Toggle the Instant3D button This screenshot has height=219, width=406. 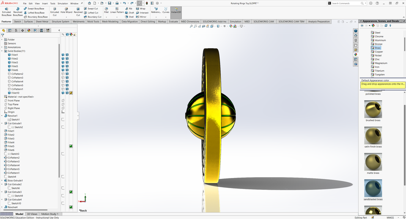pyautogui.click(x=176, y=10)
